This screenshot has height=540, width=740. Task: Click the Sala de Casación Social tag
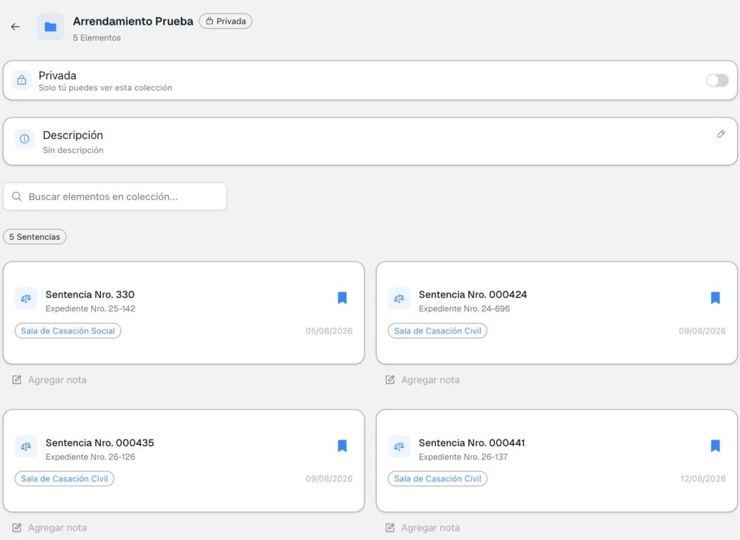click(x=68, y=331)
